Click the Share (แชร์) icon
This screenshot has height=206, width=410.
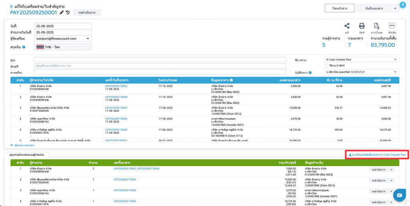click(x=347, y=26)
